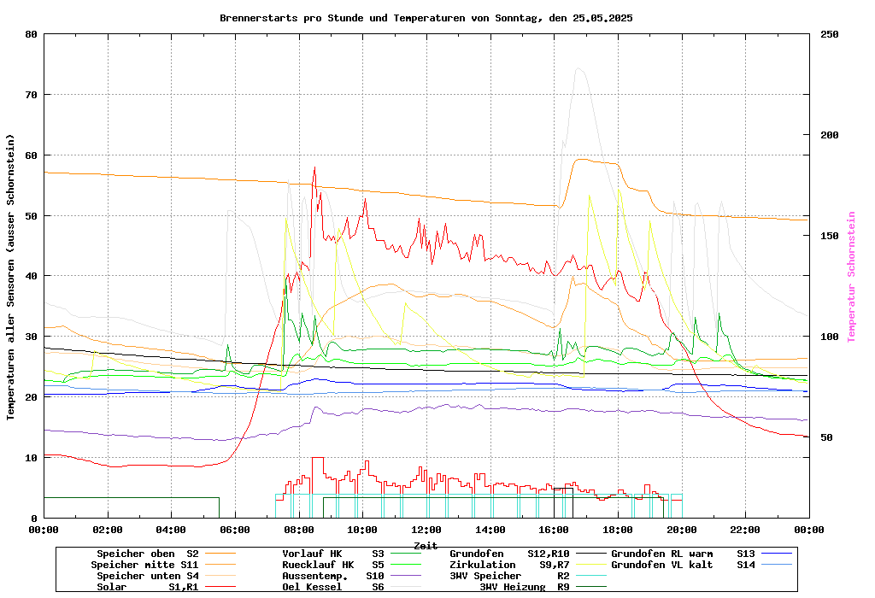The height and width of the screenshot is (598, 875).
Task: Click the Vorlauf HK S3 legend entry
Action: [333, 554]
